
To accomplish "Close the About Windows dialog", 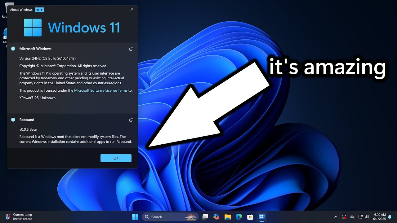I will tap(132, 9).
